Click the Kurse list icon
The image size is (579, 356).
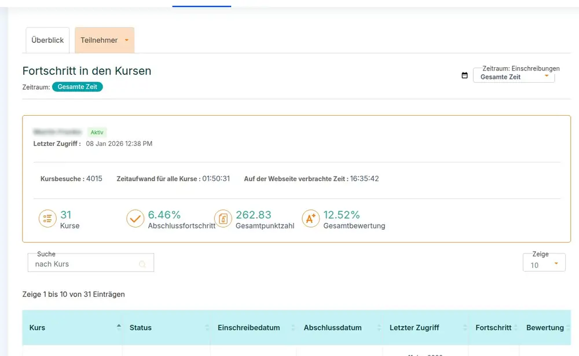tap(47, 219)
